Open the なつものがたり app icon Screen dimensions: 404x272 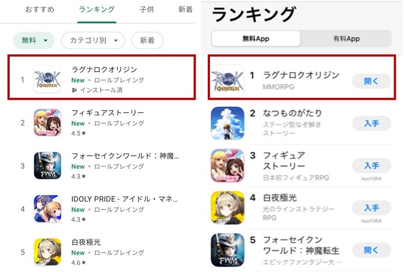[227, 123]
